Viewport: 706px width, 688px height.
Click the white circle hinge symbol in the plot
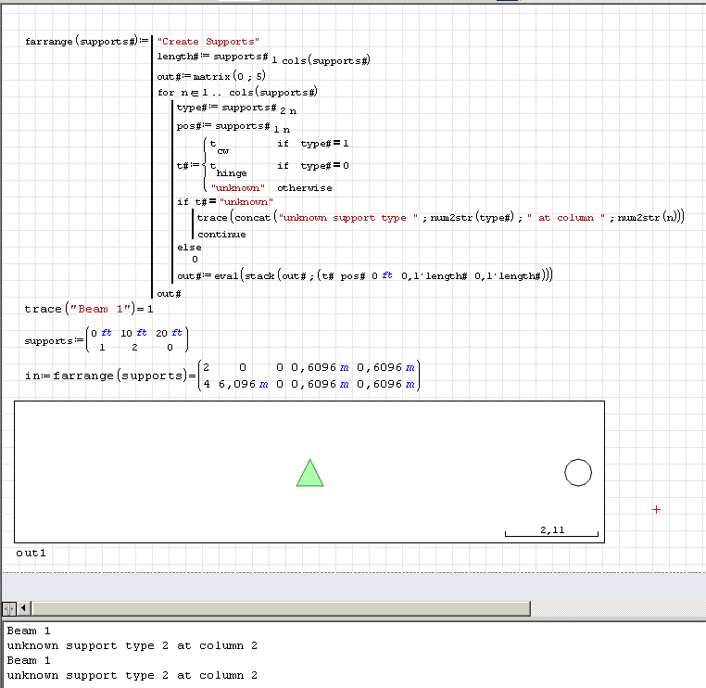coord(578,473)
